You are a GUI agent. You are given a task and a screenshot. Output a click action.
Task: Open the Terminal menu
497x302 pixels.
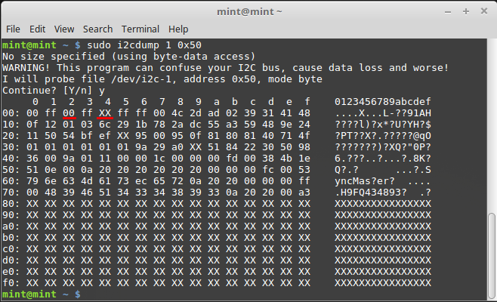click(x=140, y=29)
